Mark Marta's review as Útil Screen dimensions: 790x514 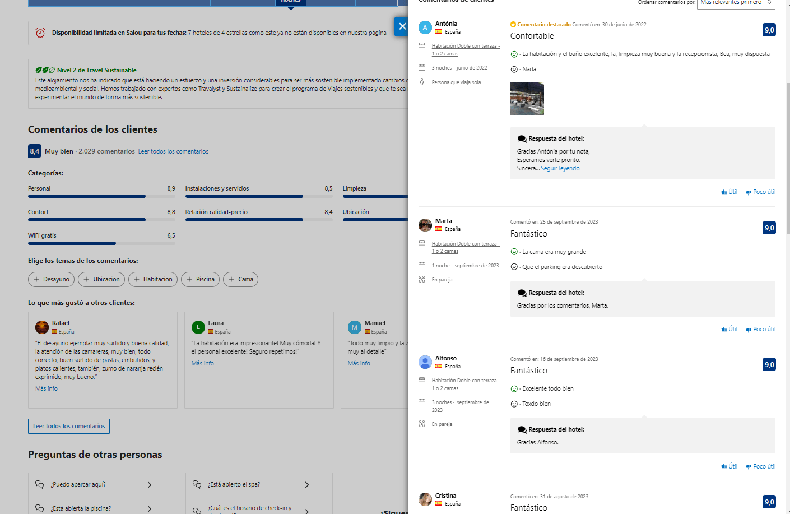click(x=729, y=329)
